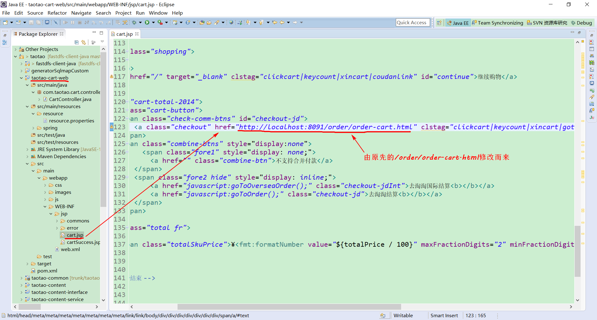This screenshot has width=597, height=320.
Task: Switch to the Java EE perspective
Action: [457, 23]
